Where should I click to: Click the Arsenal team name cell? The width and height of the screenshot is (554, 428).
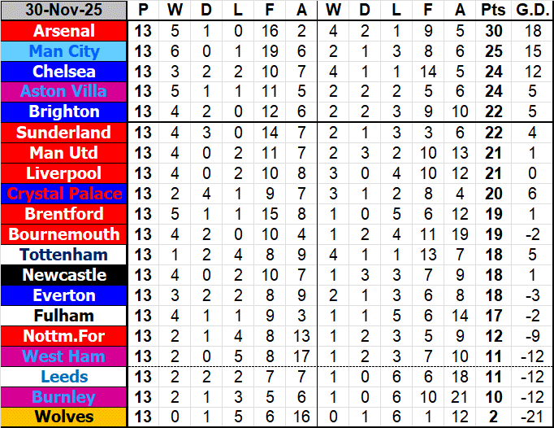[64, 31]
